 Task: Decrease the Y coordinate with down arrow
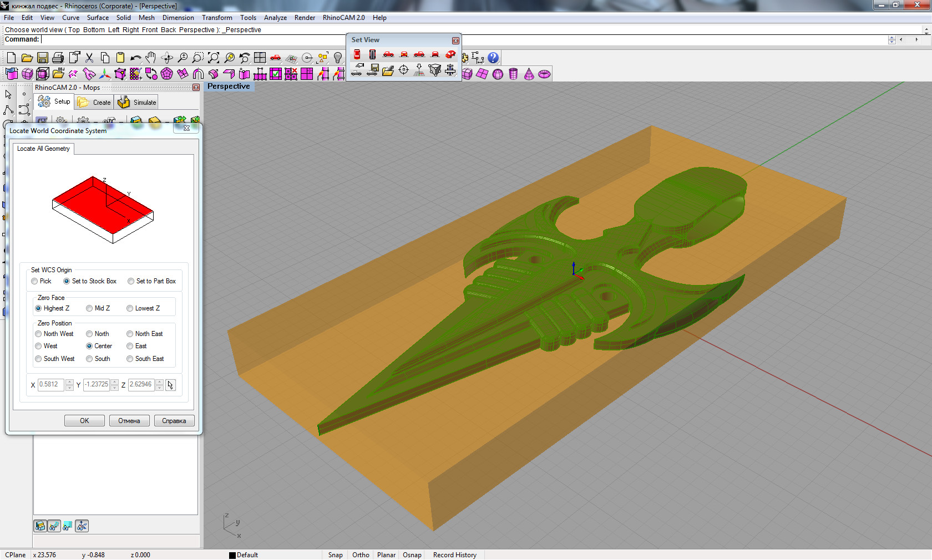[114, 388]
